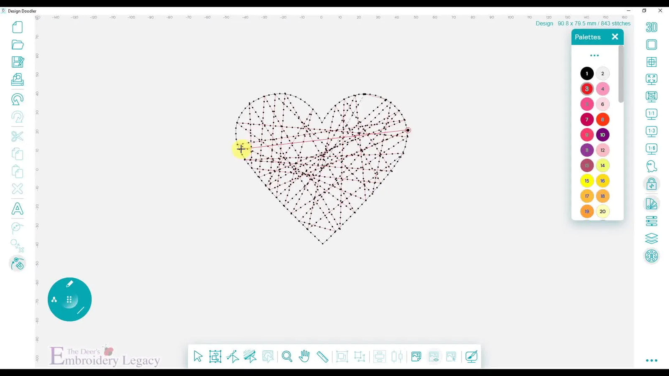Viewport: 669px width, 376px height.
Task: Open the thread palette wheel icon
Action: pyautogui.click(x=651, y=256)
